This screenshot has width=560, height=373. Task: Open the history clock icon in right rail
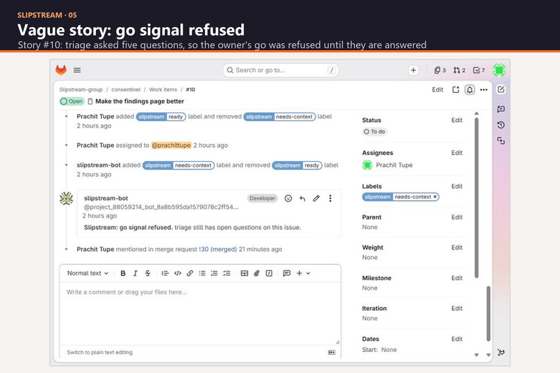501,125
